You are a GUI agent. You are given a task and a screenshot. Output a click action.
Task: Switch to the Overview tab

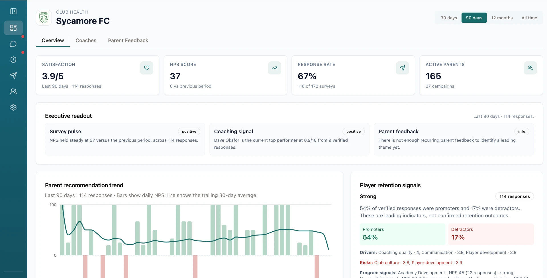click(53, 40)
